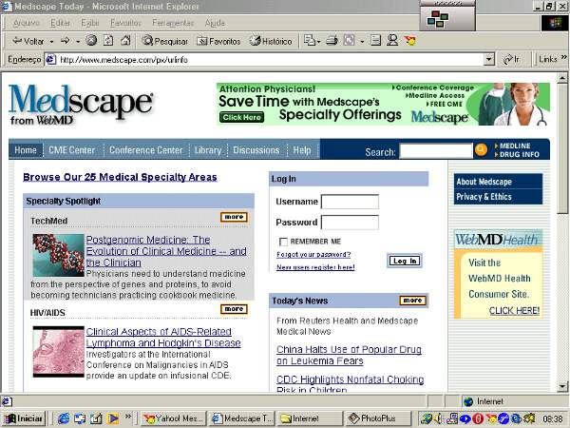570x428 pixels.
Task: Open the Histórico panel
Action: coord(271,41)
